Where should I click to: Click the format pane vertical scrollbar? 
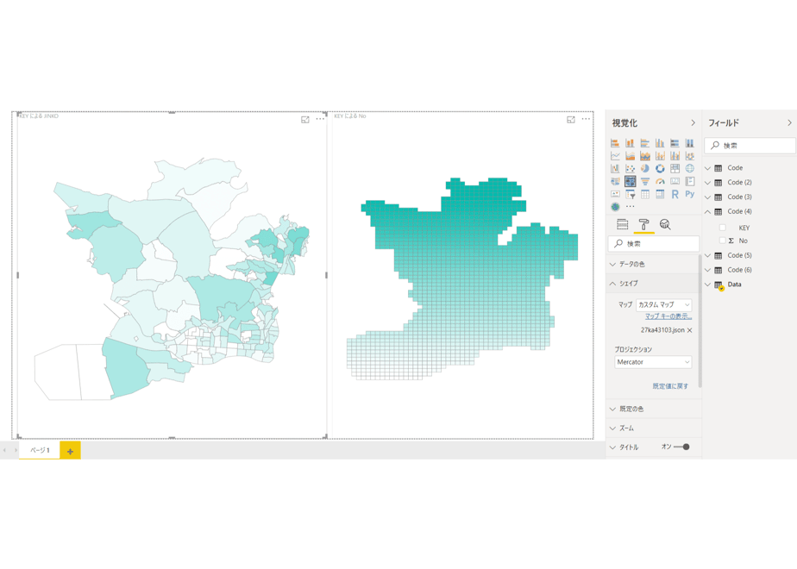click(x=700, y=321)
